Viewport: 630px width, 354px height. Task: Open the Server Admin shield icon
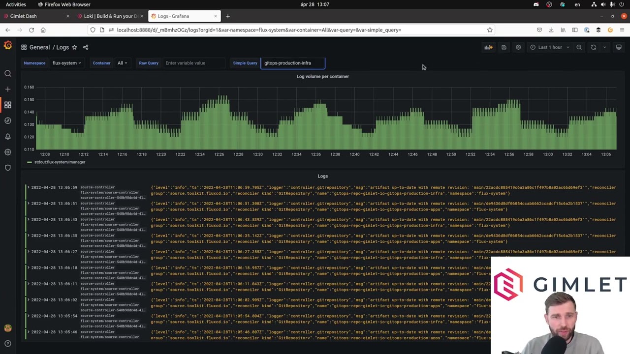8,168
